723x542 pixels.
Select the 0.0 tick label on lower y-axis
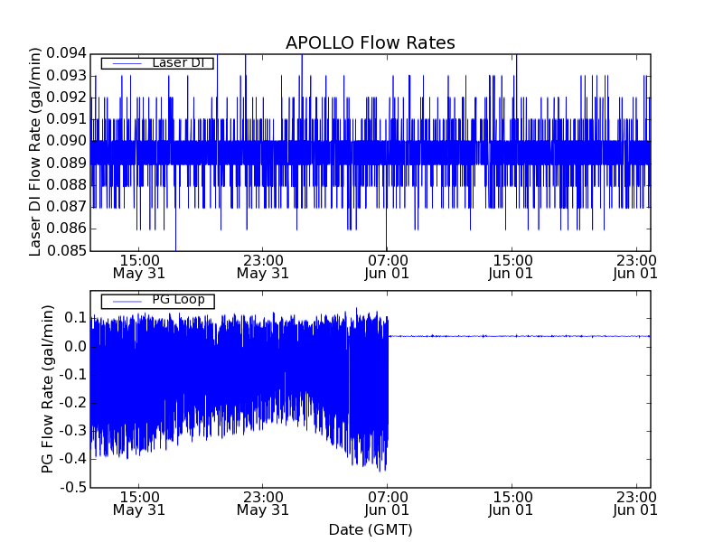coord(74,347)
